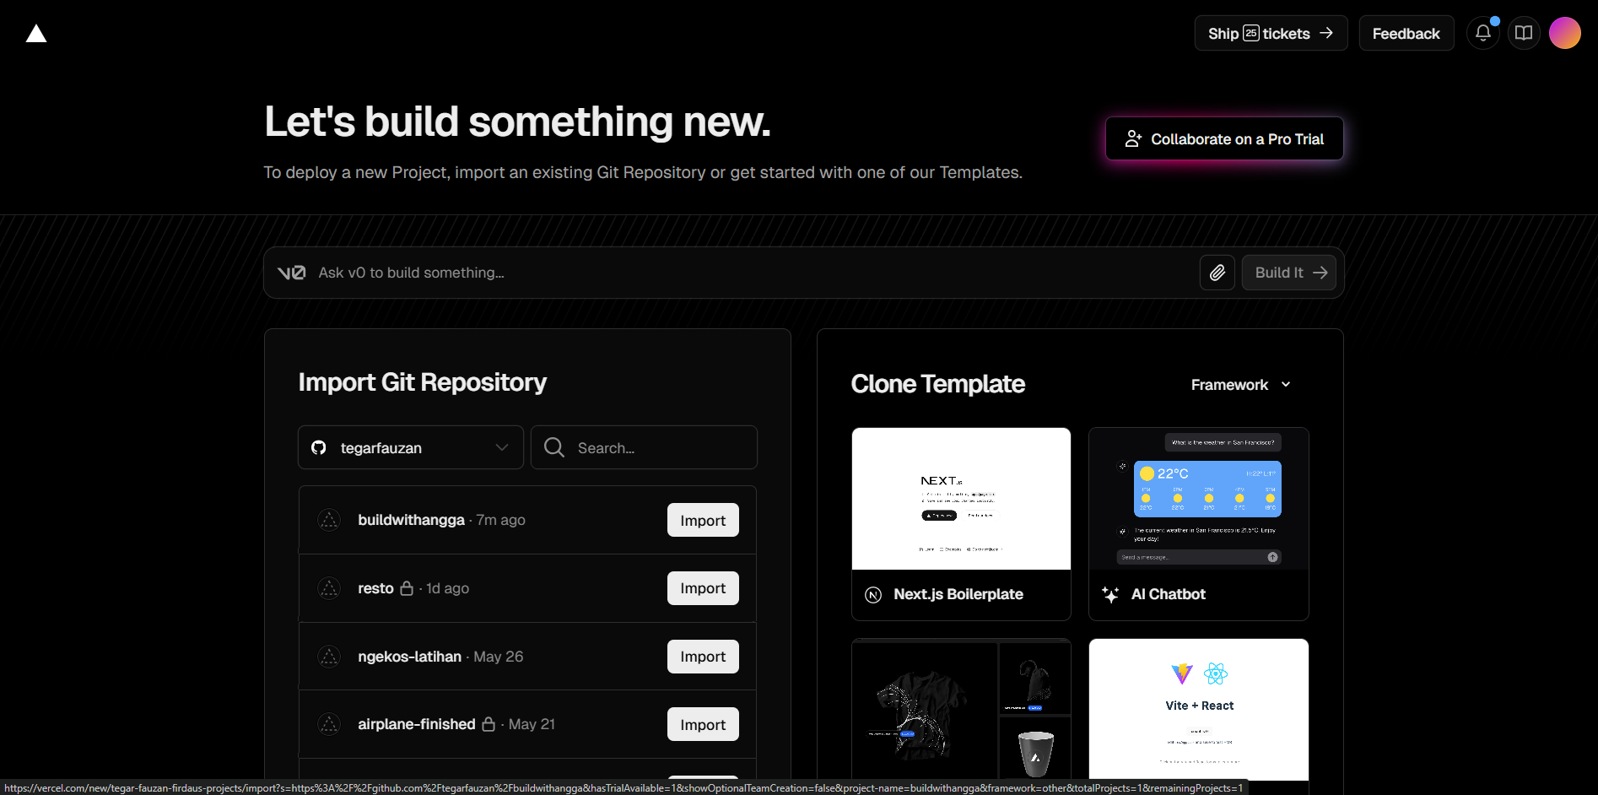Import the buildwithangga repository
The image size is (1598, 795).
click(x=703, y=520)
